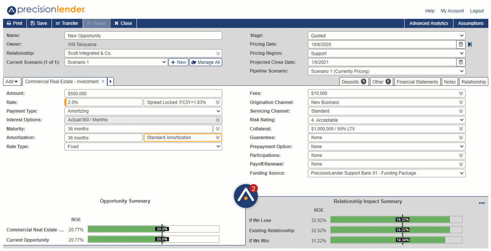Click the Projected Close Date input
The width and height of the screenshot is (491, 251).
pyautogui.click(x=382, y=62)
